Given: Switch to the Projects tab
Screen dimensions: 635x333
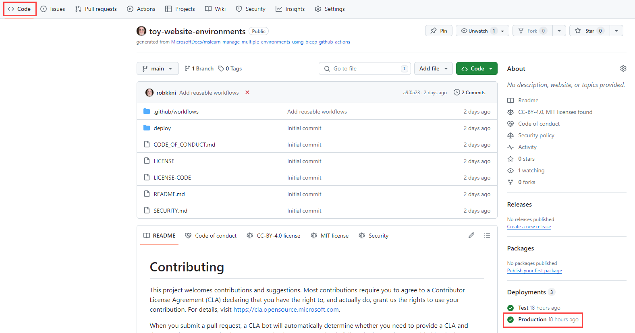Looking at the screenshot, I should point(180,9).
